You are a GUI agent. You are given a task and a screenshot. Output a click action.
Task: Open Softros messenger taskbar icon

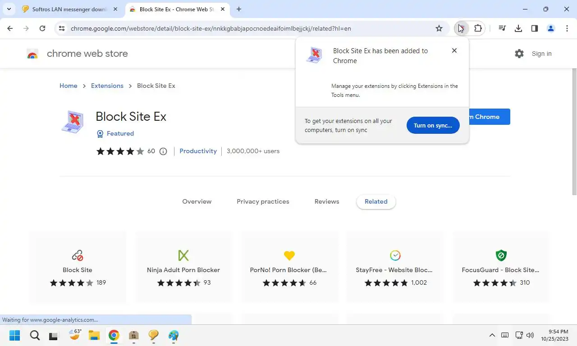[154, 335]
